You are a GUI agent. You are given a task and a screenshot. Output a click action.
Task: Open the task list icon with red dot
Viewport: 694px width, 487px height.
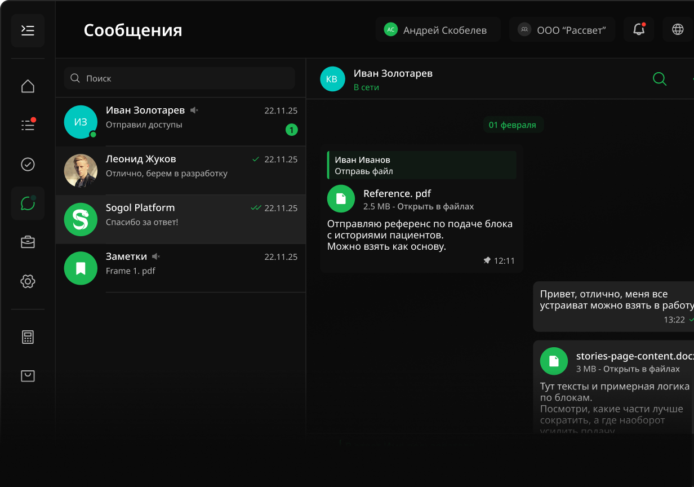(28, 125)
